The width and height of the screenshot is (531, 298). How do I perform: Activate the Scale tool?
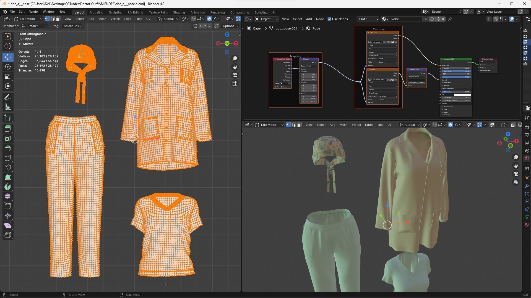8,76
